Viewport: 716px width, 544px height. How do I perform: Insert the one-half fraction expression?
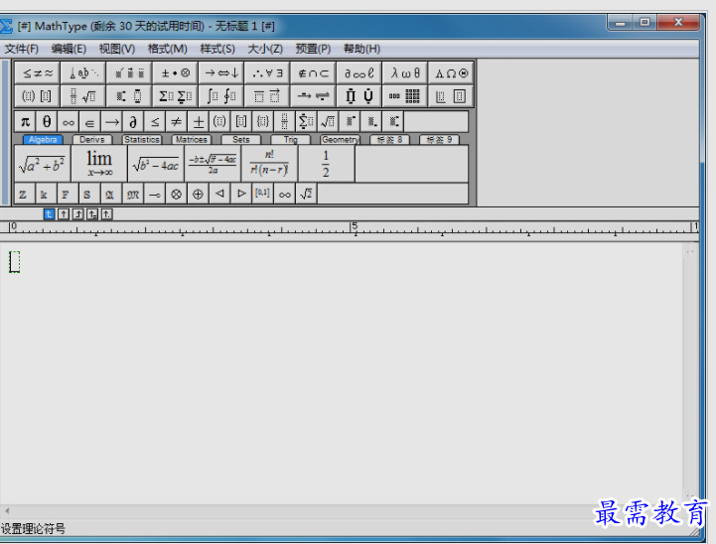pyautogui.click(x=326, y=164)
